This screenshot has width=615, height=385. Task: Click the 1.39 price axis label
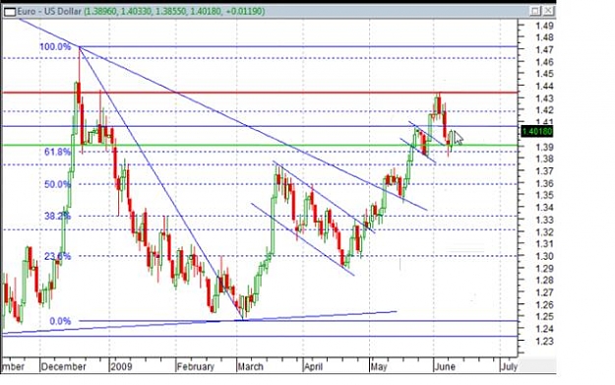click(544, 147)
